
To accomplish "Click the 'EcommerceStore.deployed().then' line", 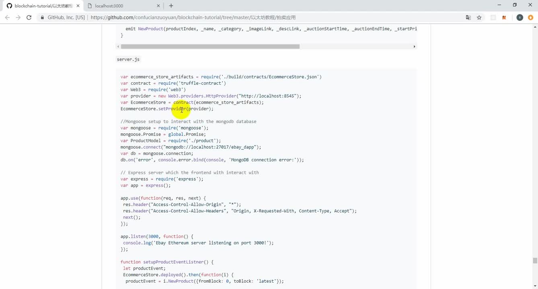I will 178,275.
